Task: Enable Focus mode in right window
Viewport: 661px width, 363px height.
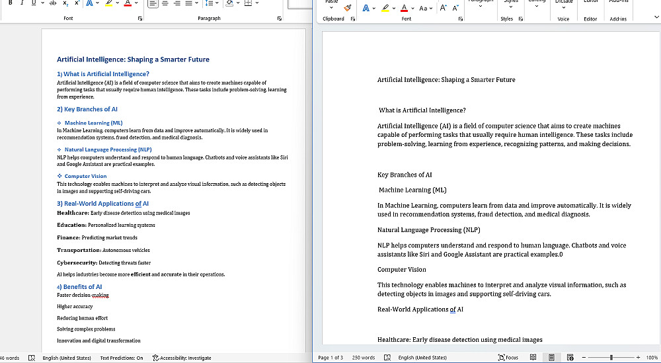Action: [508, 358]
